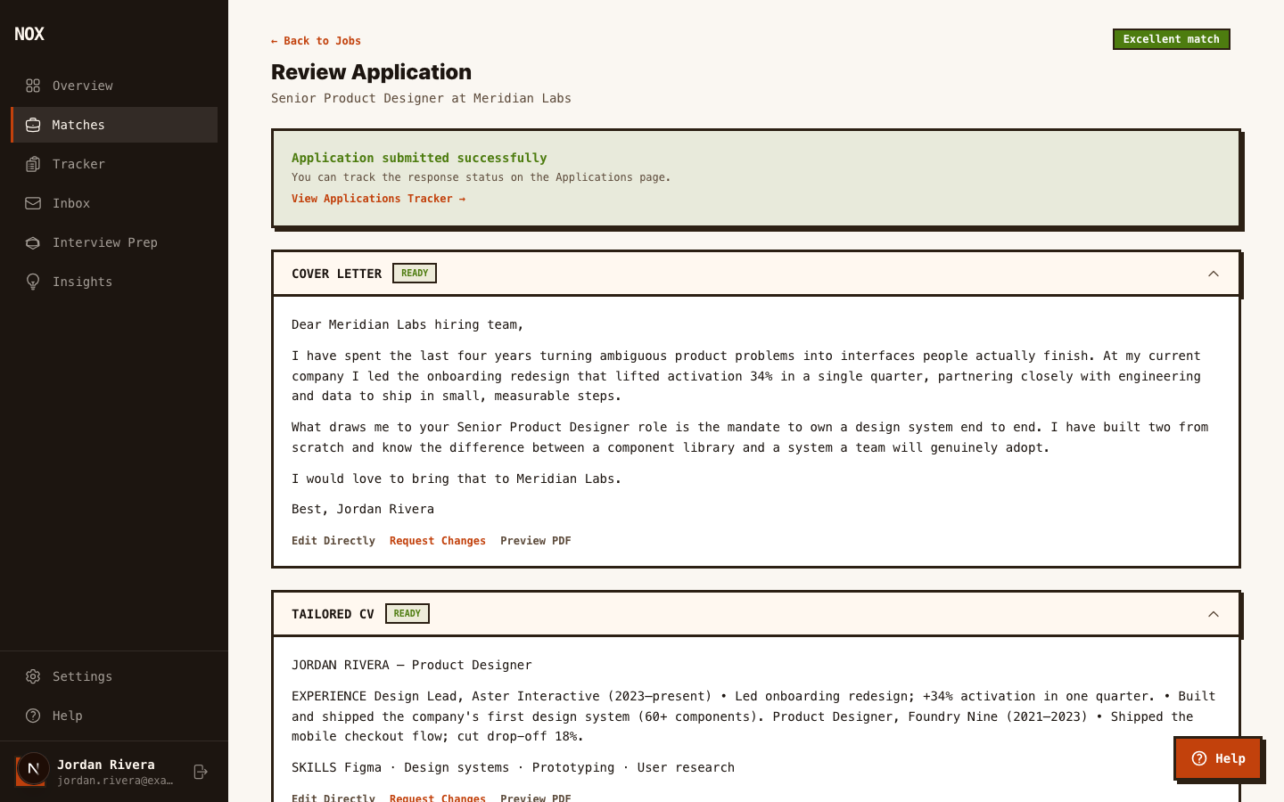
Task: Navigate to Interview Prep
Action: pyautogui.click(x=114, y=242)
